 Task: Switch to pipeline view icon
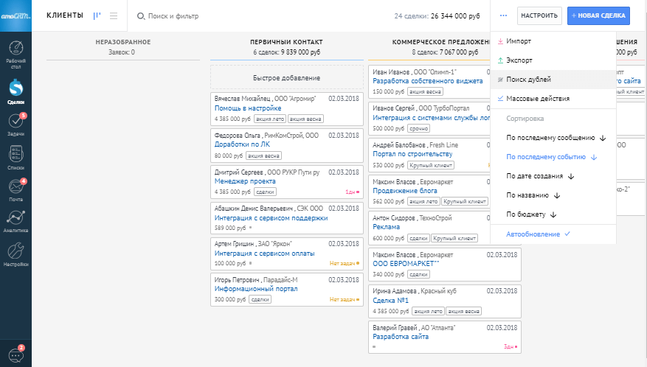97,15
